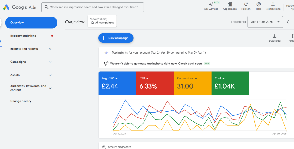Click the All campaigns house icon
Screen dimensions: 294x149
pyautogui.click(x=92, y=23)
